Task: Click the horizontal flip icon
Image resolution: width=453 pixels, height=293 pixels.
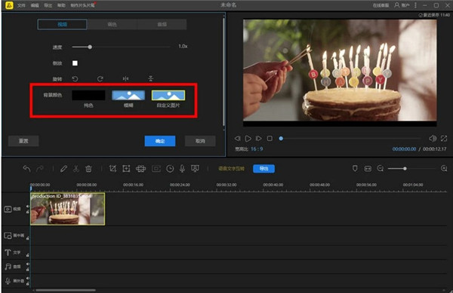Action: [125, 78]
